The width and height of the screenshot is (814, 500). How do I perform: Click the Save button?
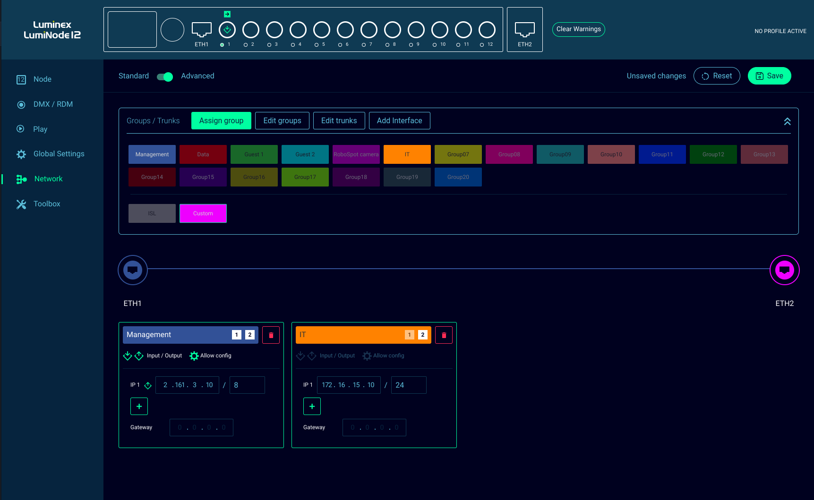(x=769, y=76)
